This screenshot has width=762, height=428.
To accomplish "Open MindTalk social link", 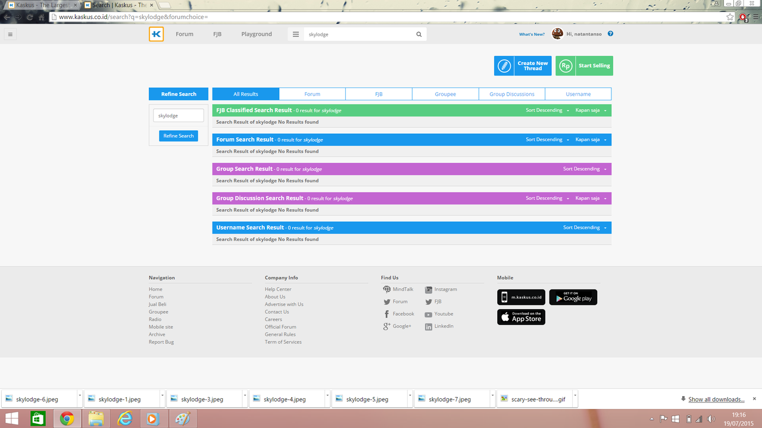I will [x=398, y=289].
